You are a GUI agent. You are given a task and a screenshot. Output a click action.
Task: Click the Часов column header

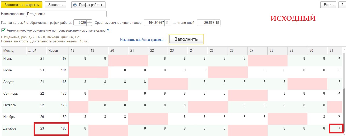pos(57,51)
